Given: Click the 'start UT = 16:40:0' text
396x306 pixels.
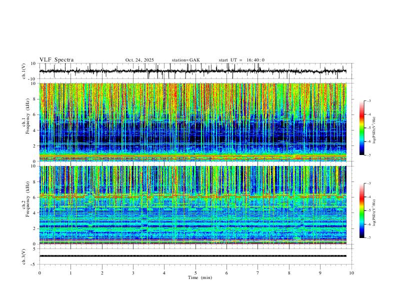Looking at the screenshot, I should (x=241, y=60).
